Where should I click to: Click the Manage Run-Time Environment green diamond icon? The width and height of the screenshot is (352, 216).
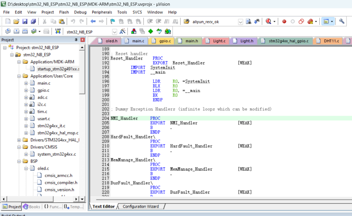pos(151,31)
